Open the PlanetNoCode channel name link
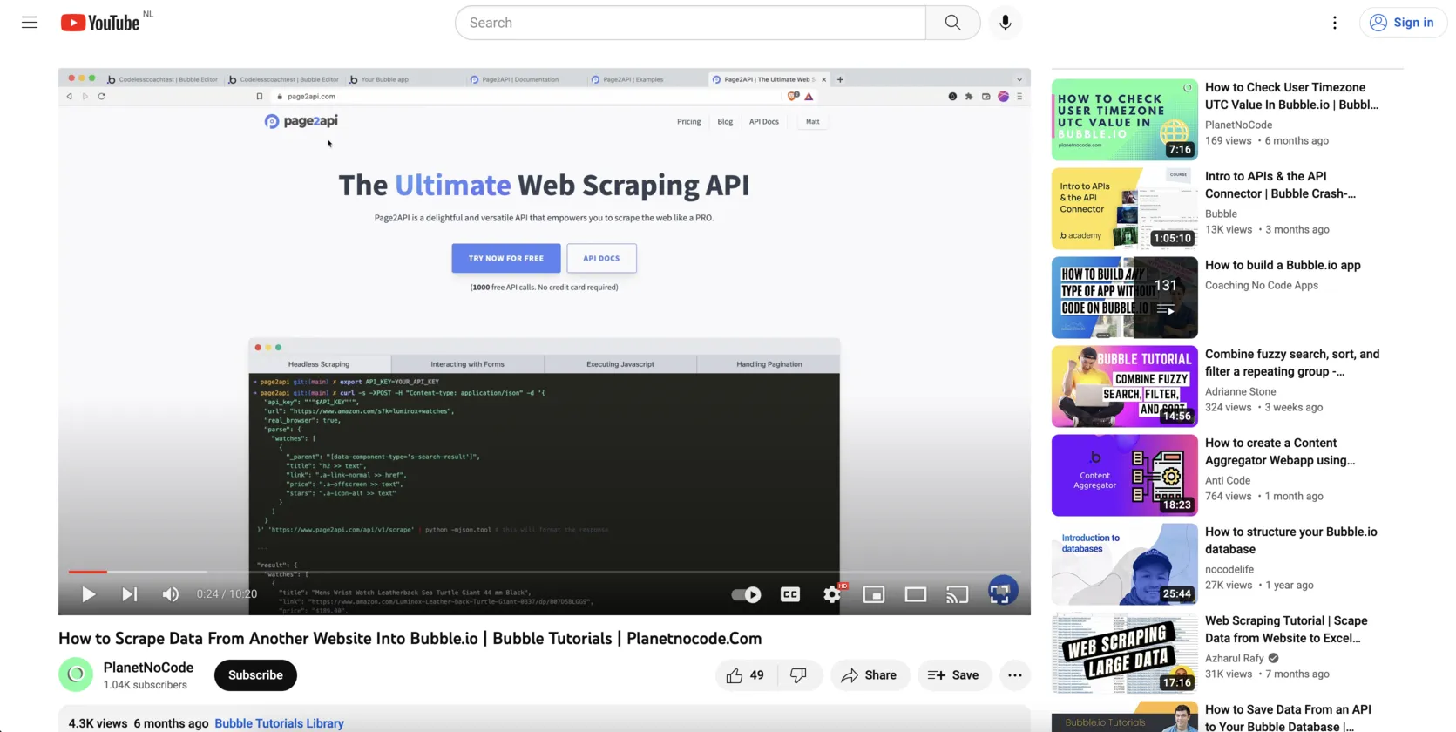 click(x=148, y=668)
